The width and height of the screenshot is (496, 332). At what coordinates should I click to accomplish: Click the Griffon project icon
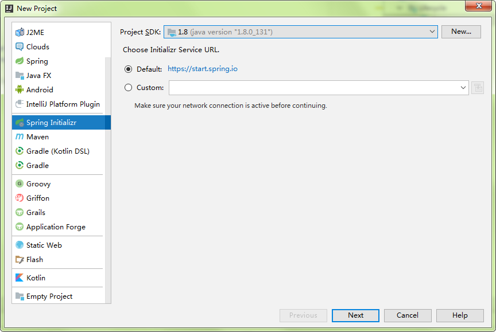[20, 198]
